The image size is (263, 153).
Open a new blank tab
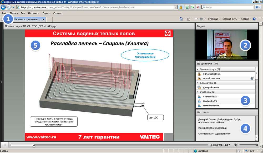[49, 19]
